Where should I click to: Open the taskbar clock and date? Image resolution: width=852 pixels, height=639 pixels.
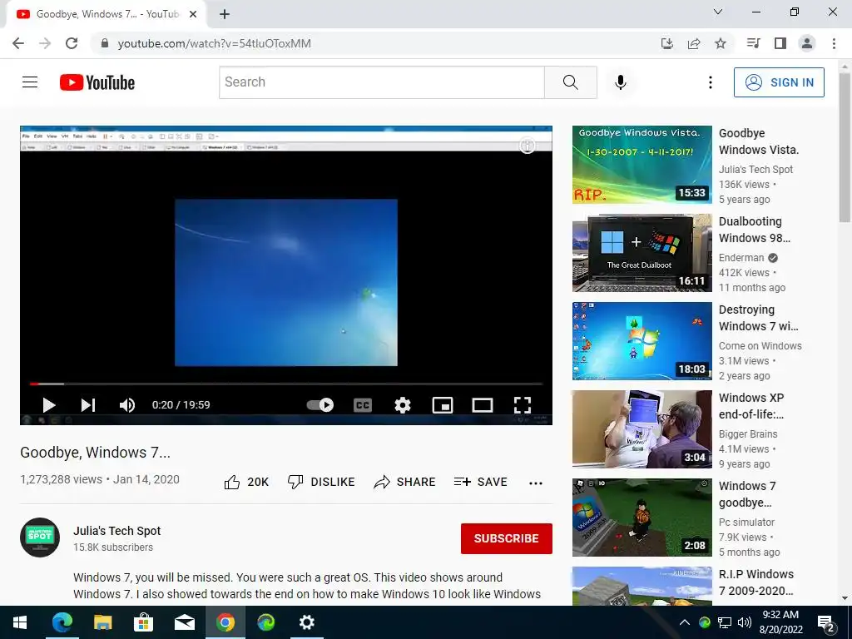(x=780, y=622)
